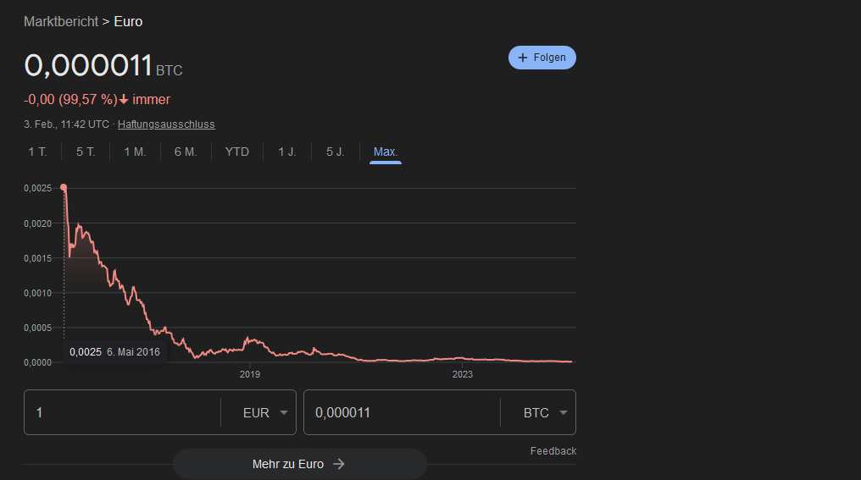Choose the Max. time range tab

[386, 152]
